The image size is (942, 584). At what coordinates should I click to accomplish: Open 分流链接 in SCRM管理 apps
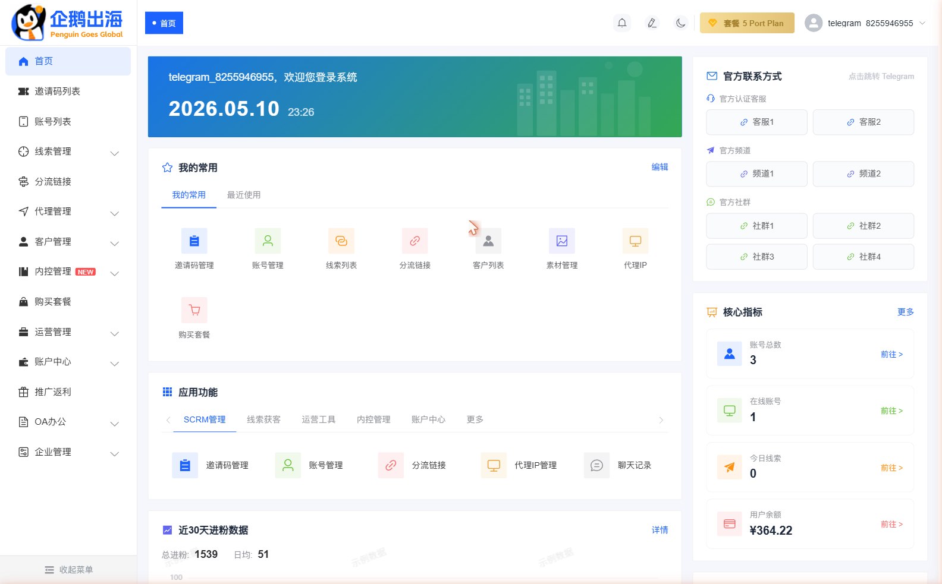tap(412, 465)
